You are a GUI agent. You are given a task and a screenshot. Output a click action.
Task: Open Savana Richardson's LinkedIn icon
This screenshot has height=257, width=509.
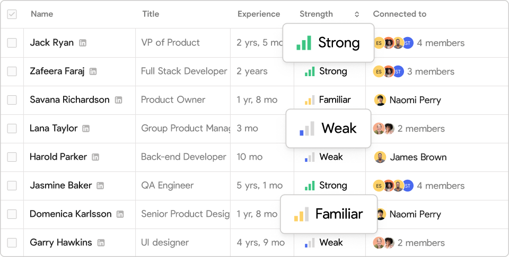pyautogui.click(x=119, y=100)
